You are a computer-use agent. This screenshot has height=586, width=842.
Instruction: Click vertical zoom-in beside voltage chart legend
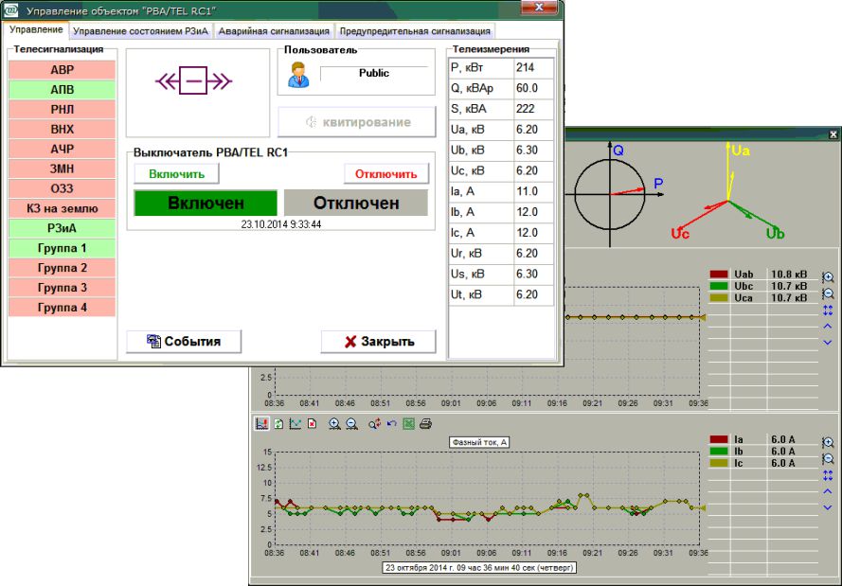coord(828,277)
